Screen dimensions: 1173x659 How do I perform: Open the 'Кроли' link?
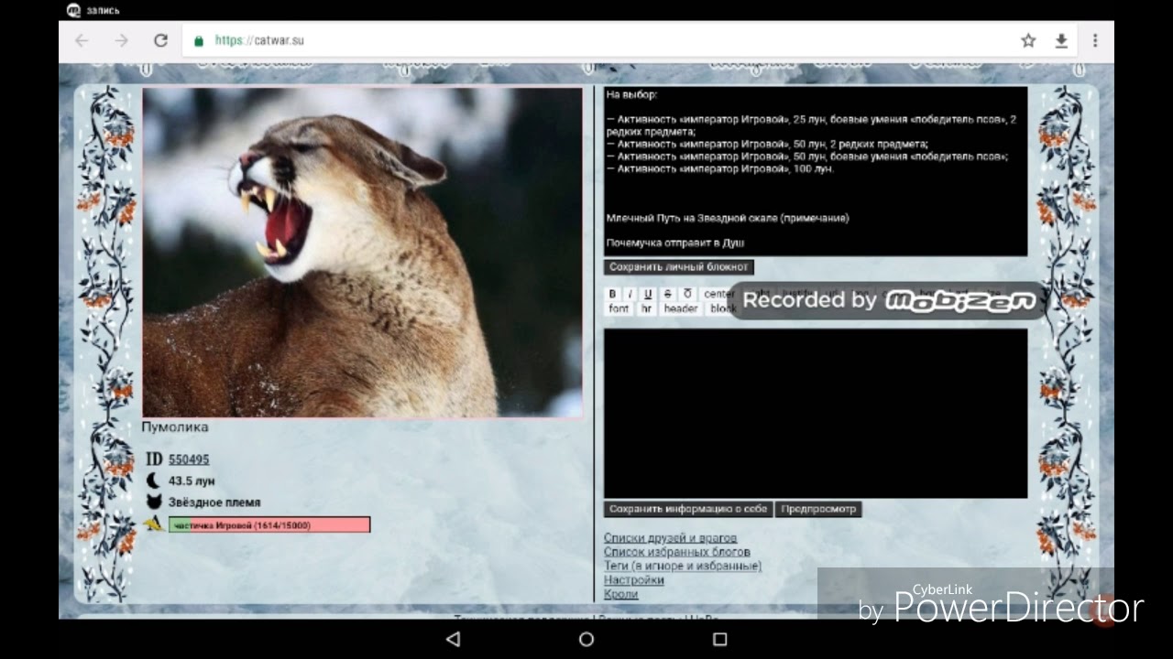(620, 594)
